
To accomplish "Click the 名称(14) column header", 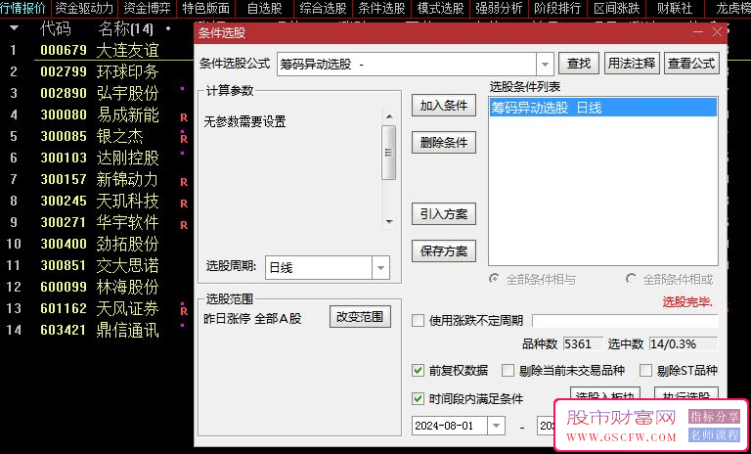I will pos(125,28).
